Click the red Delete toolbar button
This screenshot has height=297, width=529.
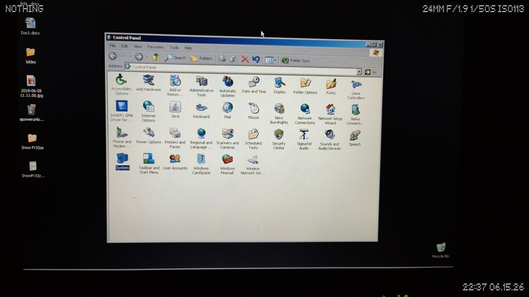pos(245,59)
